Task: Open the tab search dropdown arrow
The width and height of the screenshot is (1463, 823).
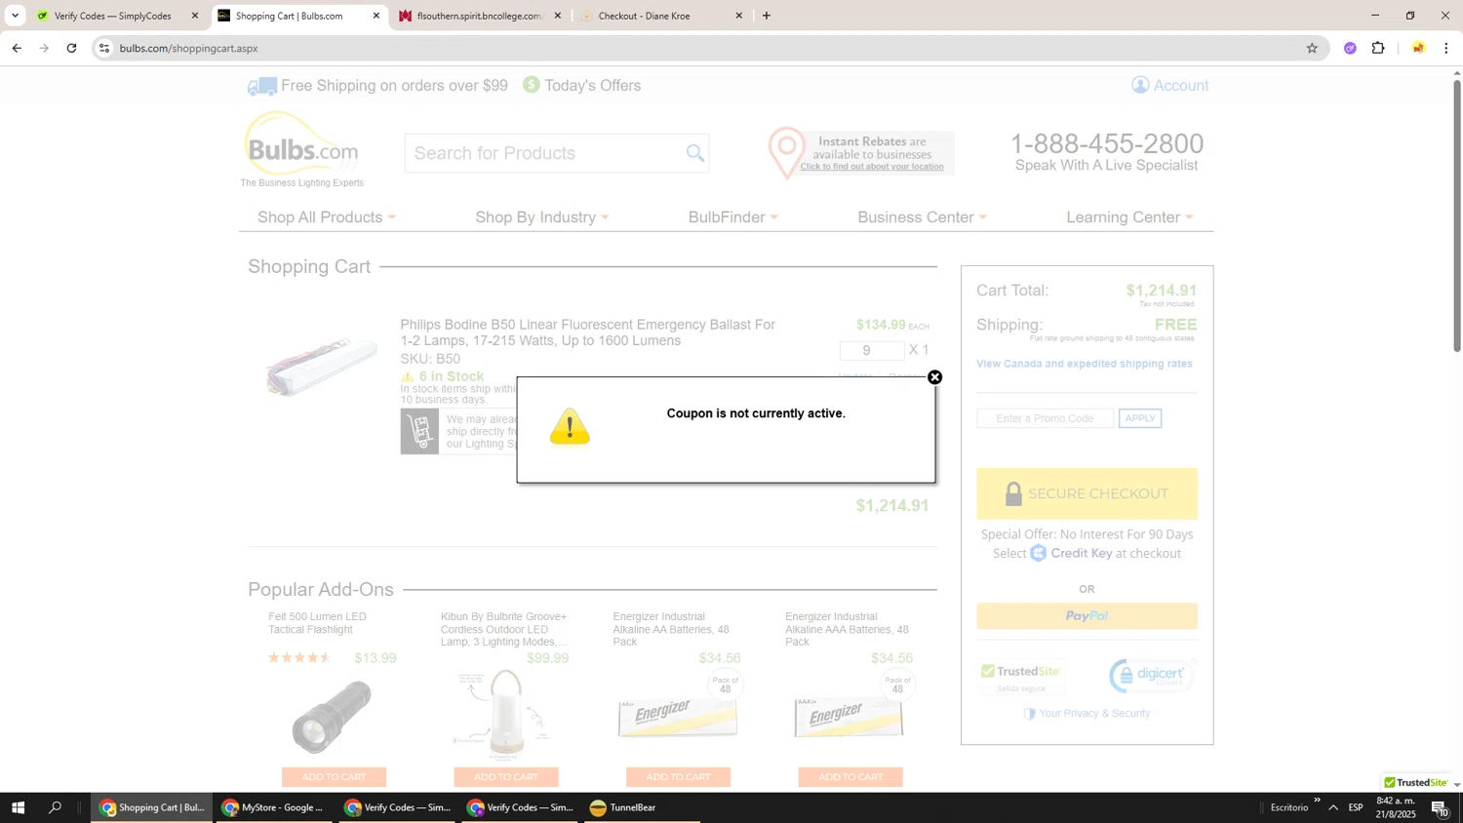Action: tap(15, 16)
